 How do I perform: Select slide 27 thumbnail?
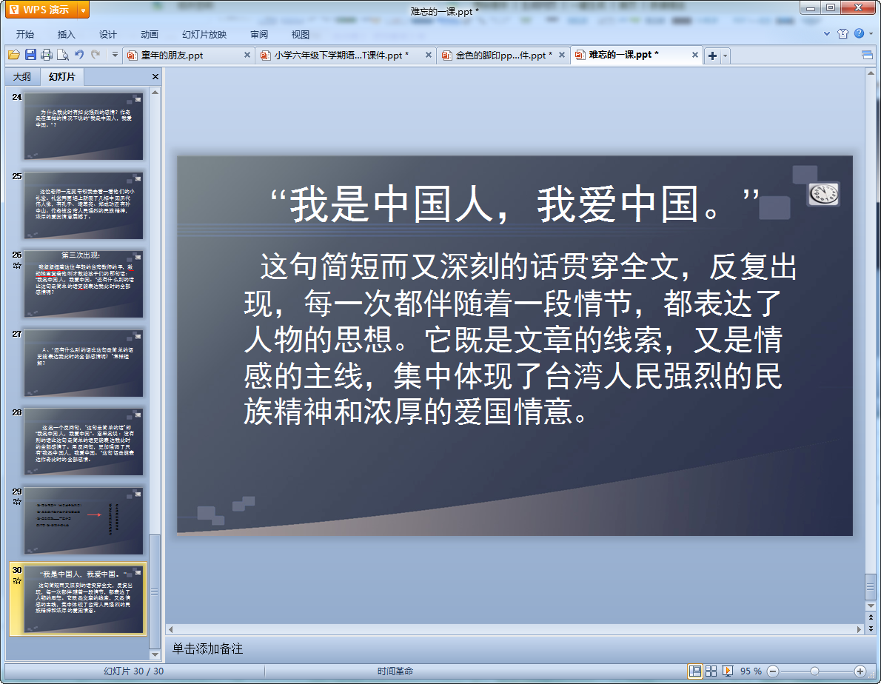tap(83, 363)
